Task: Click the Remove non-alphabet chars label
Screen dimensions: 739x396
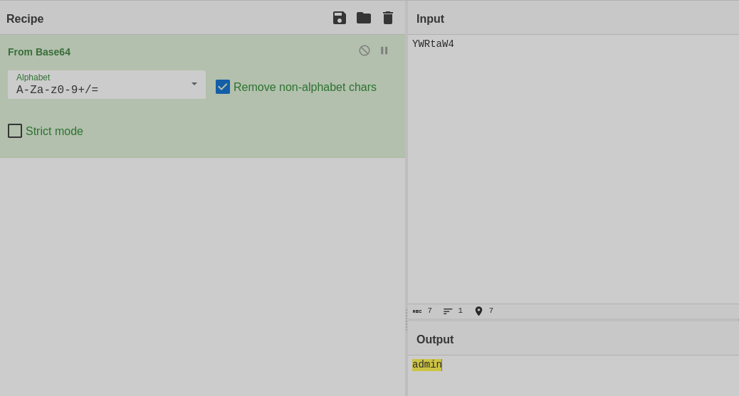Action: click(x=305, y=87)
